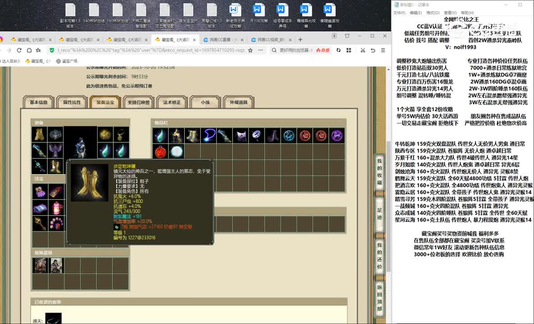This screenshot has width=534, height=324.
Task: Open Notepad 查看(V) menu
Action: coord(450,13)
